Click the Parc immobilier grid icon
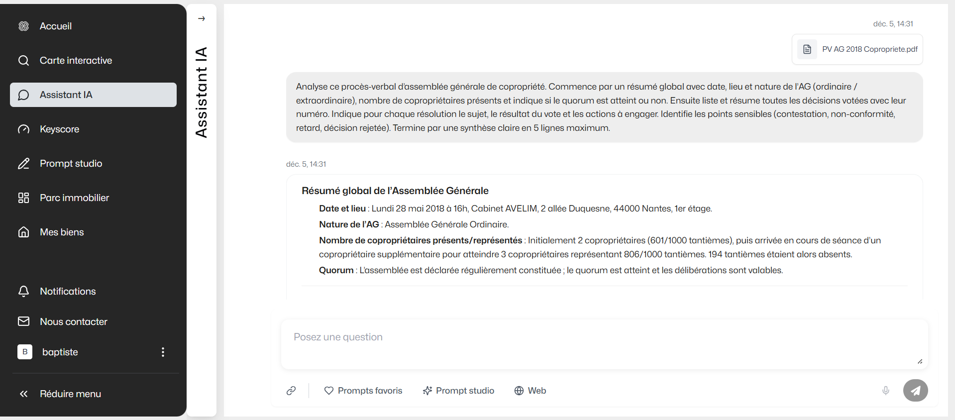Screen dimensions: 955x420 click(x=23, y=198)
